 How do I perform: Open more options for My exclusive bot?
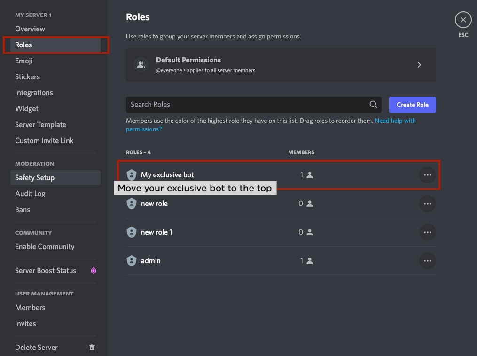(x=427, y=175)
